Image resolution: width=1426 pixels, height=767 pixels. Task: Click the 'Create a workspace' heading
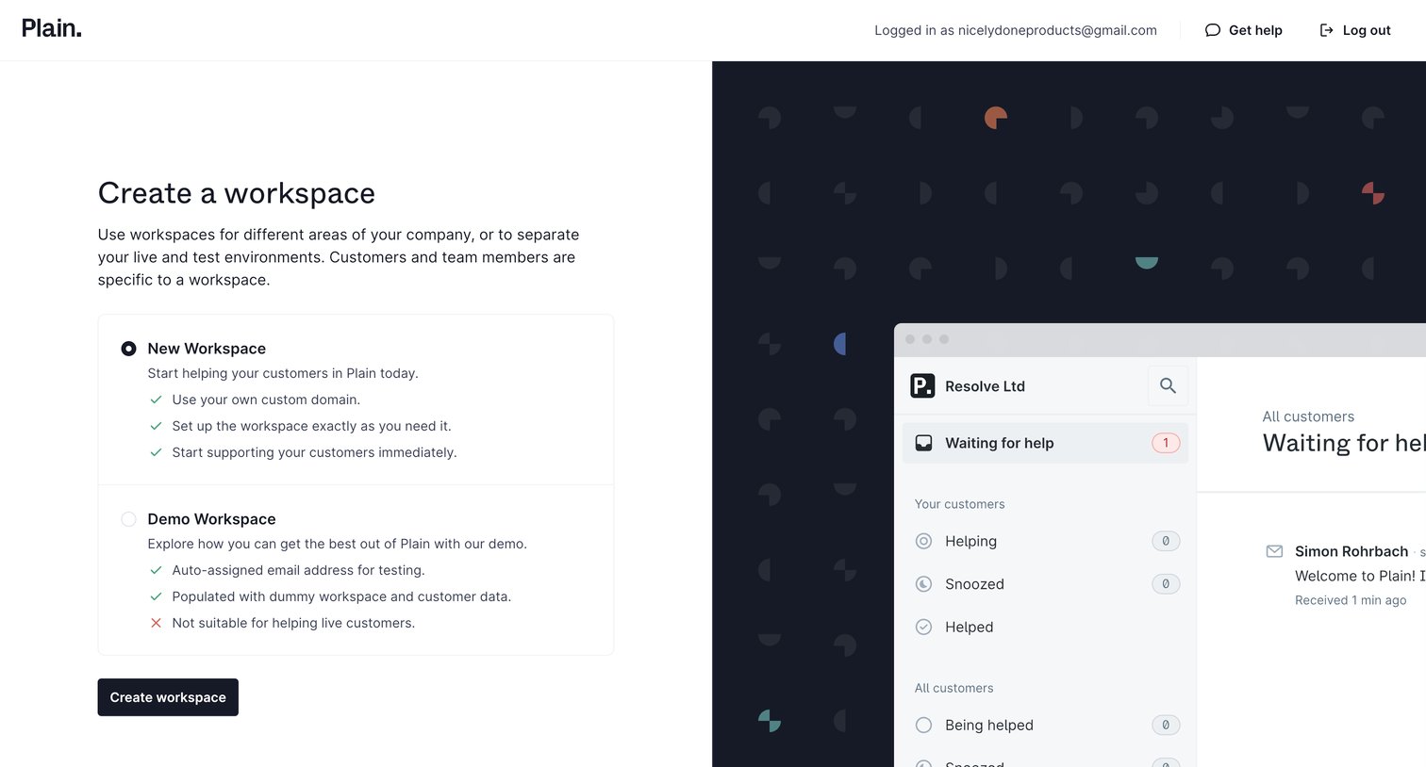tap(237, 193)
